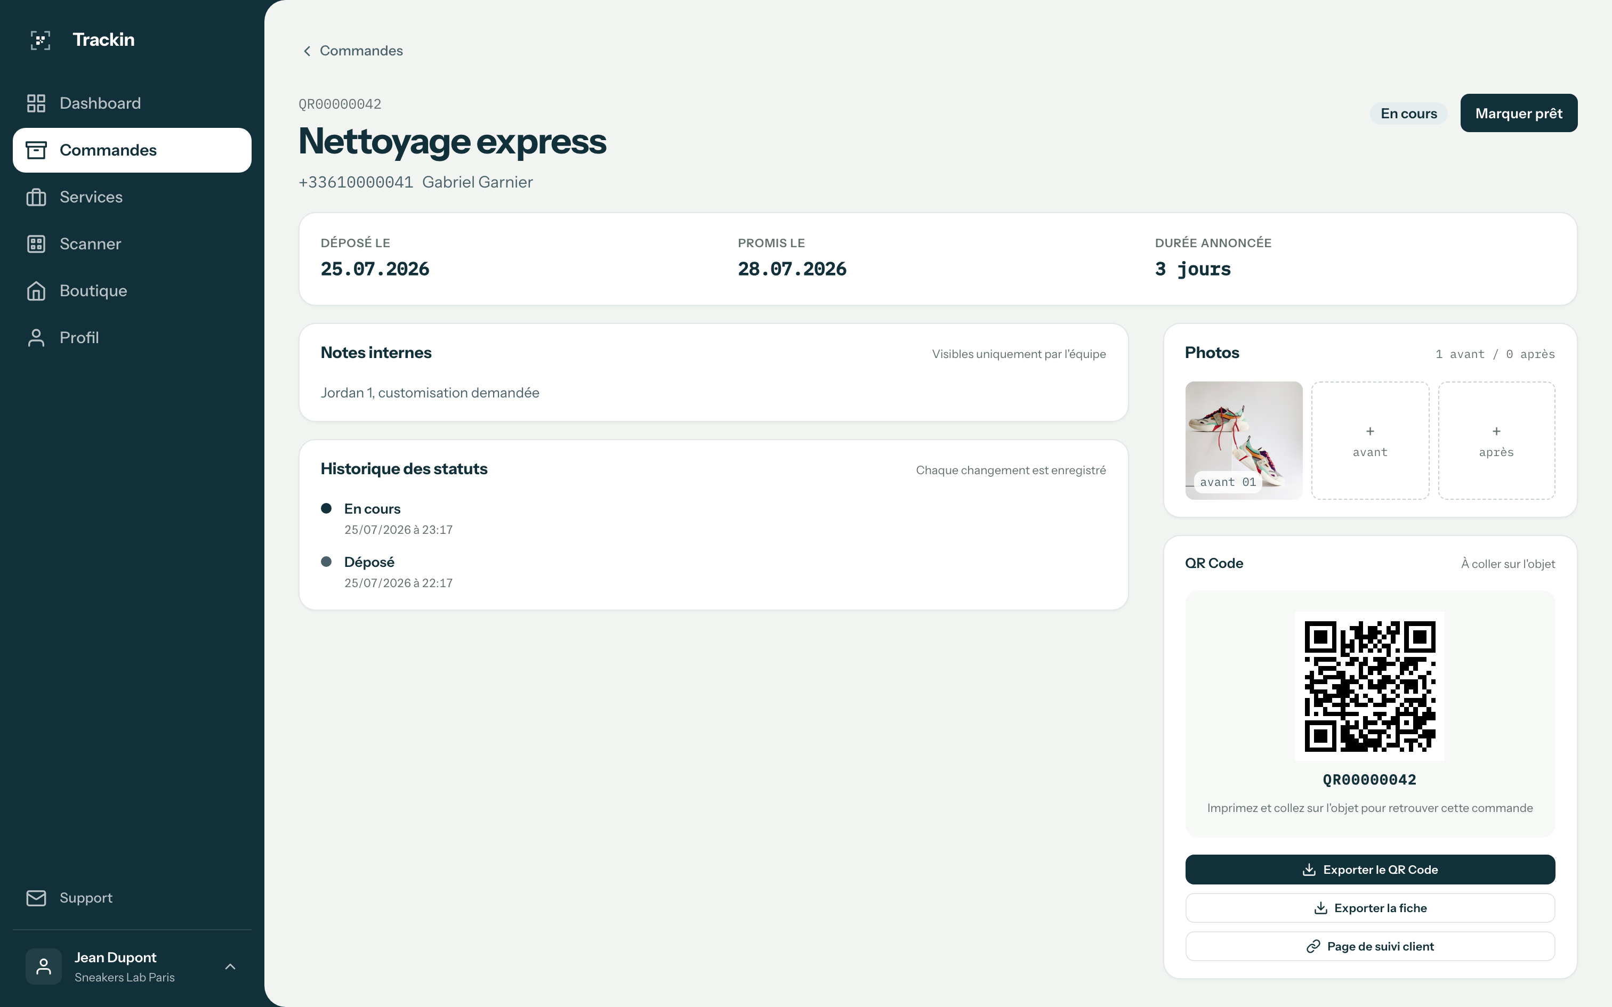Viewport: 1612px width, 1007px height.
Task: Open the Page de suivi client link
Action: pos(1370,946)
